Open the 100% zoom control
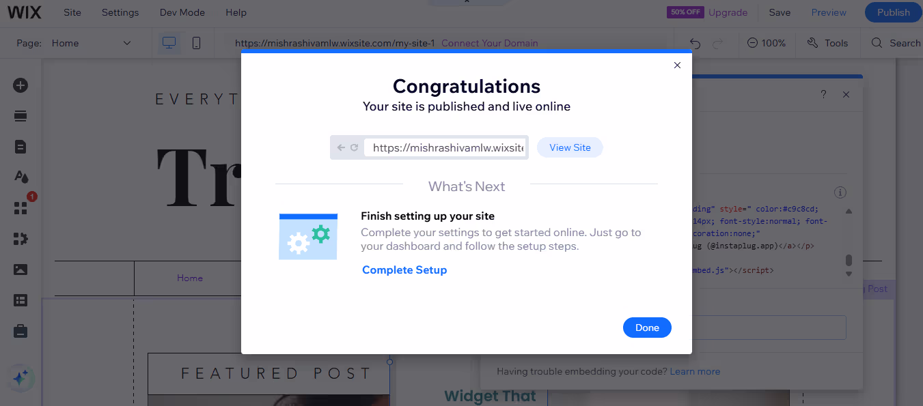Viewport: 923px width, 406px height. [767, 42]
